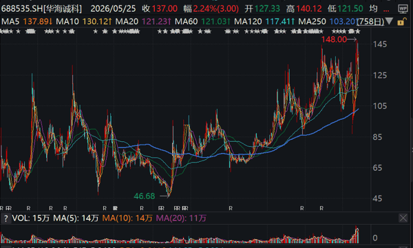Click the 125 price axis label

[380, 75]
